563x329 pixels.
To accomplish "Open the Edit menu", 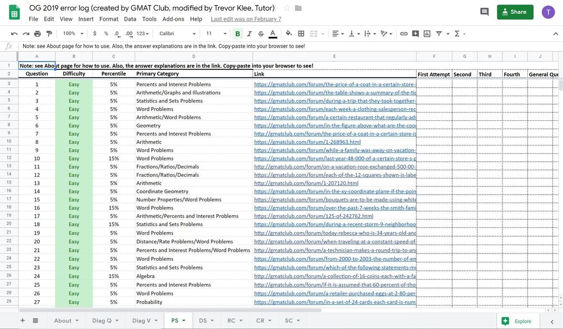I will [x=49, y=19].
